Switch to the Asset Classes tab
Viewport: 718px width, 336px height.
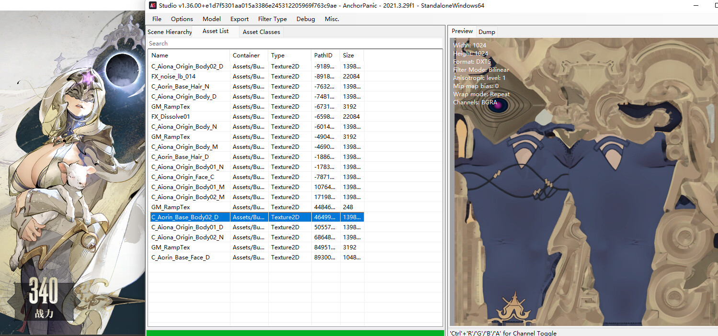click(261, 32)
